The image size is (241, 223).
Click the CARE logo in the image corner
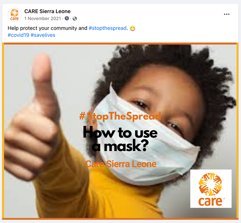tap(211, 189)
